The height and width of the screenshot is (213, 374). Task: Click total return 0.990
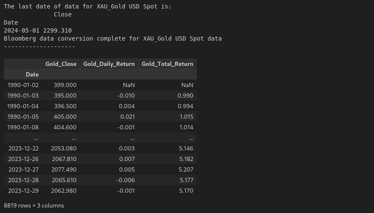click(185, 96)
